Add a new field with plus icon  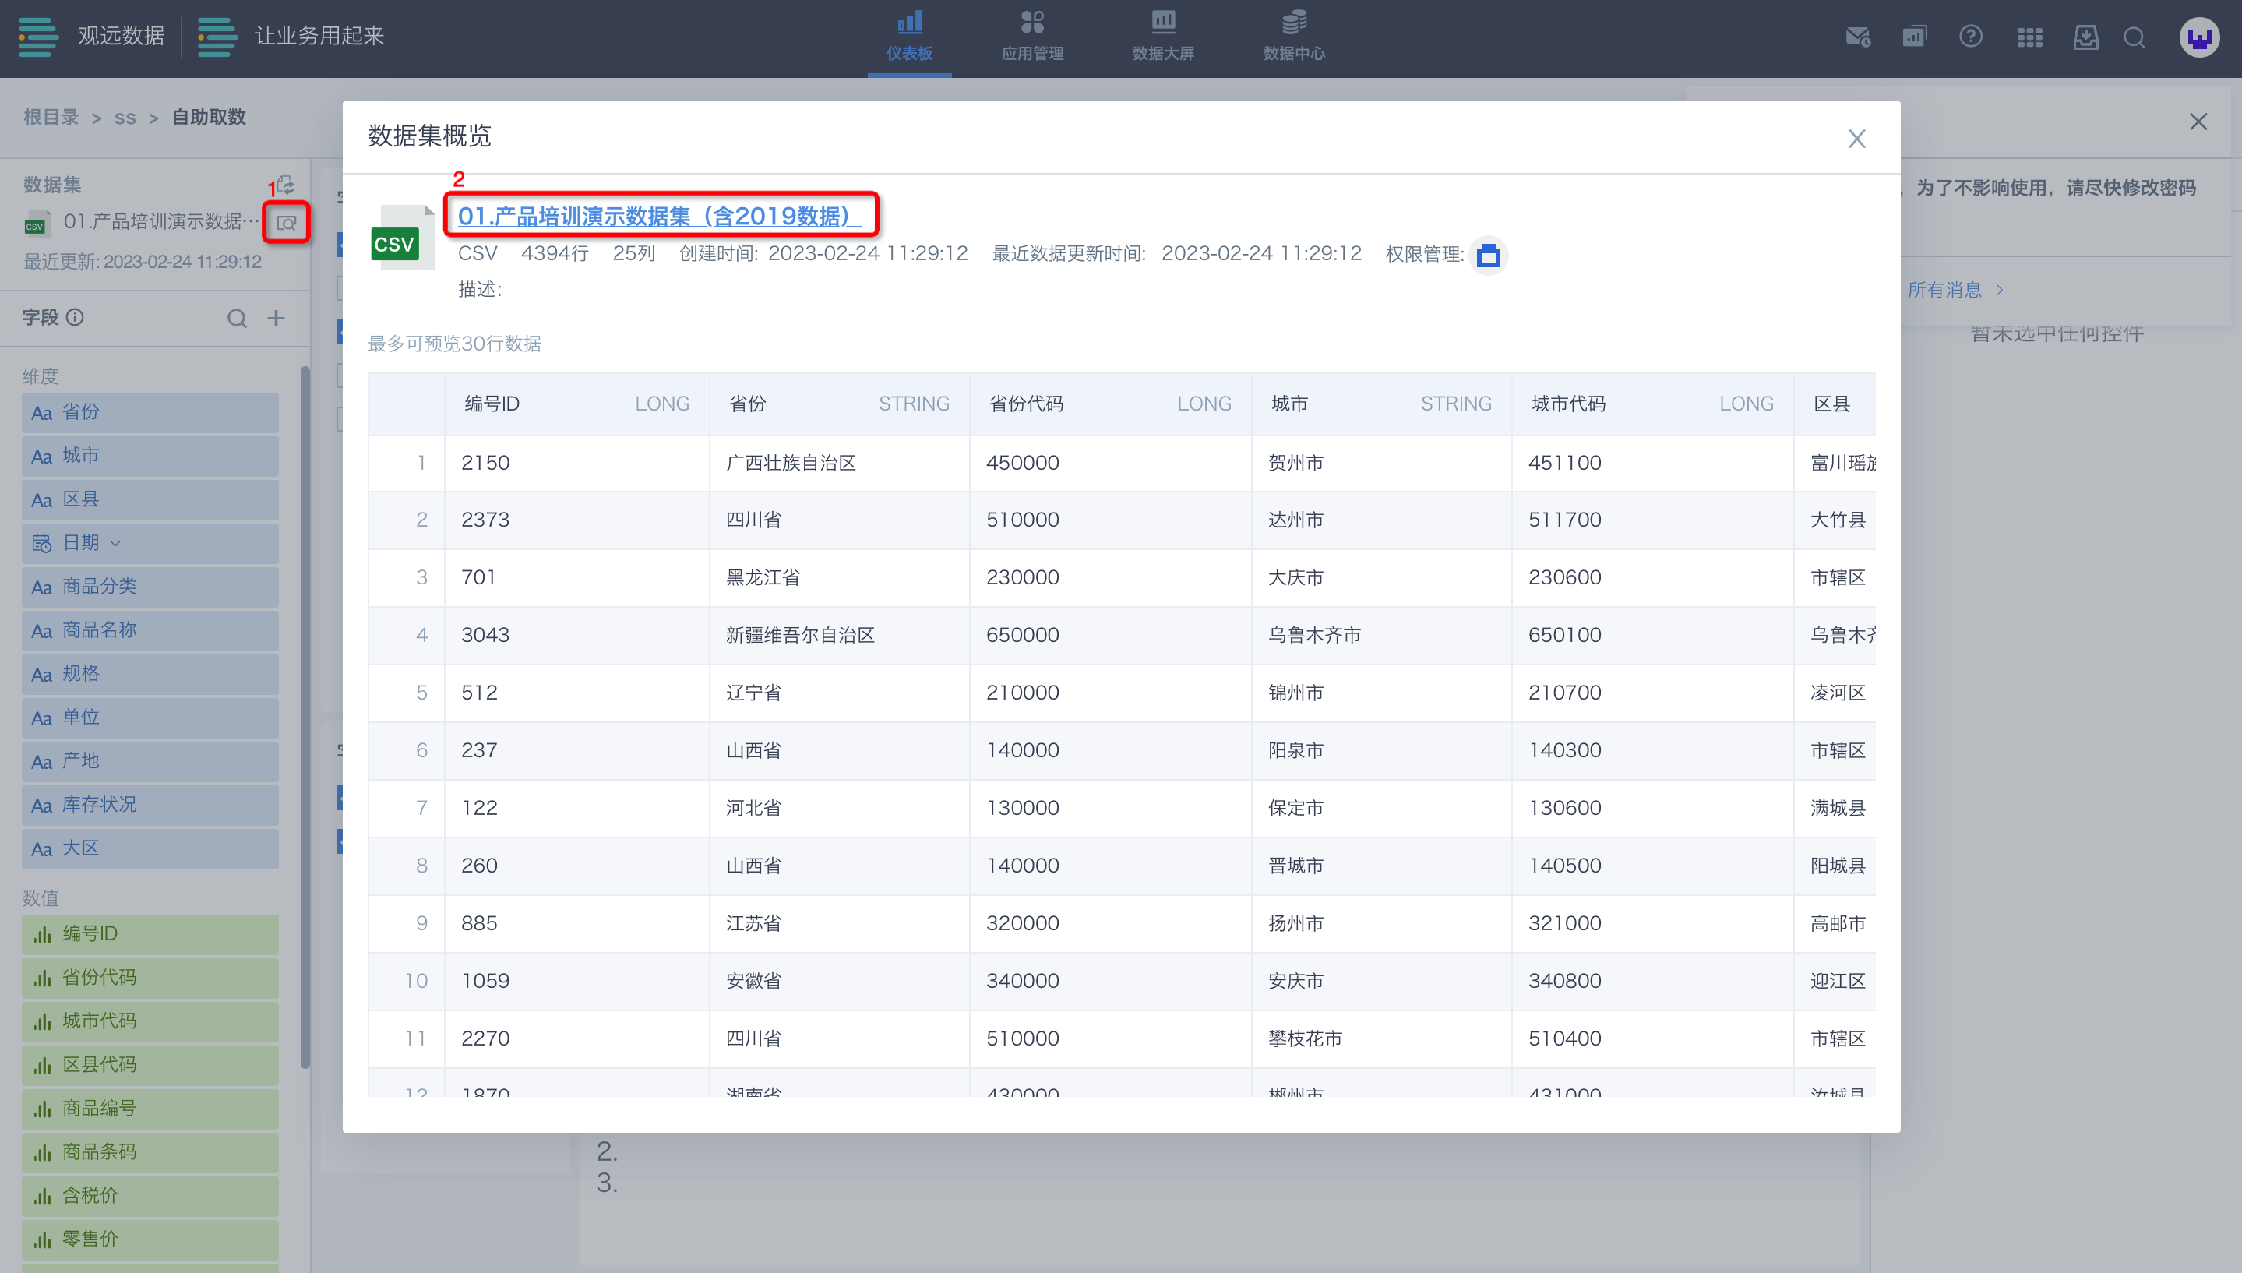click(277, 318)
